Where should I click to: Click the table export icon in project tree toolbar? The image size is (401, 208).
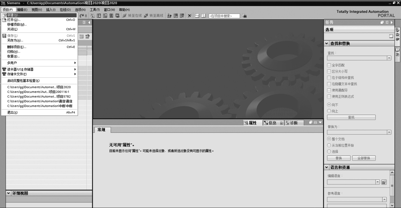click(x=87, y=36)
